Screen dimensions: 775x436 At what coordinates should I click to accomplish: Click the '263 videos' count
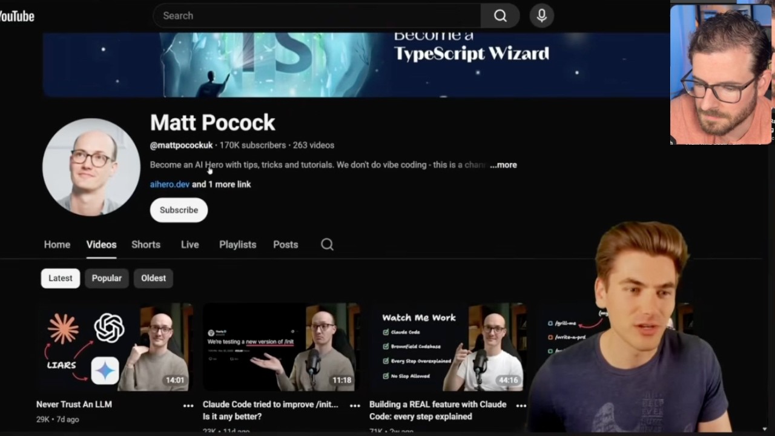point(314,145)
